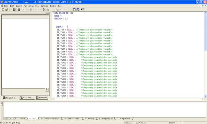Place the cursor on the DB_VAR10 line
Viewport: 207px width, 124px height.
point(87,57)
